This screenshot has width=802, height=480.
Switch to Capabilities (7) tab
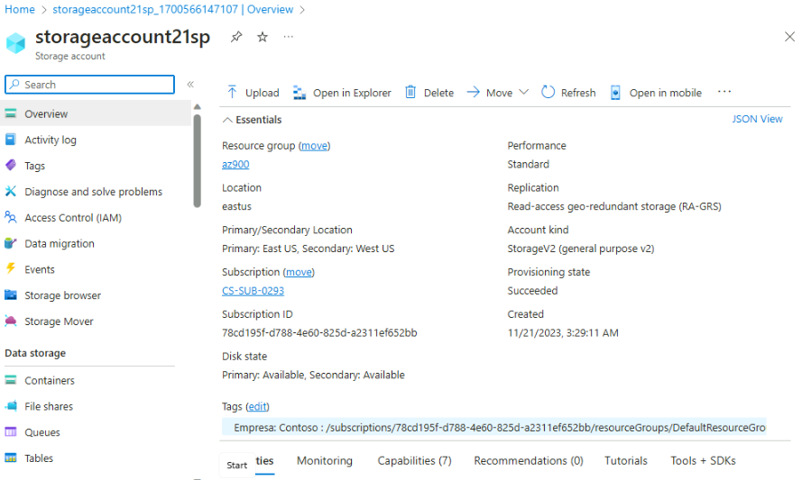point(414,461)
